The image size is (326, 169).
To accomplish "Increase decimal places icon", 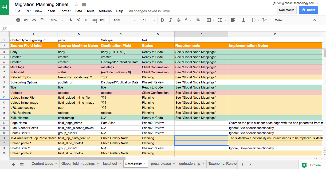I will pyautogui.click(x=95, y=20).
